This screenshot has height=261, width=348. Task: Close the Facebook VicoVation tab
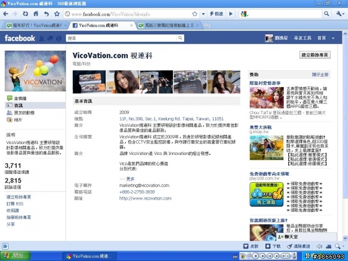[132, 26]
